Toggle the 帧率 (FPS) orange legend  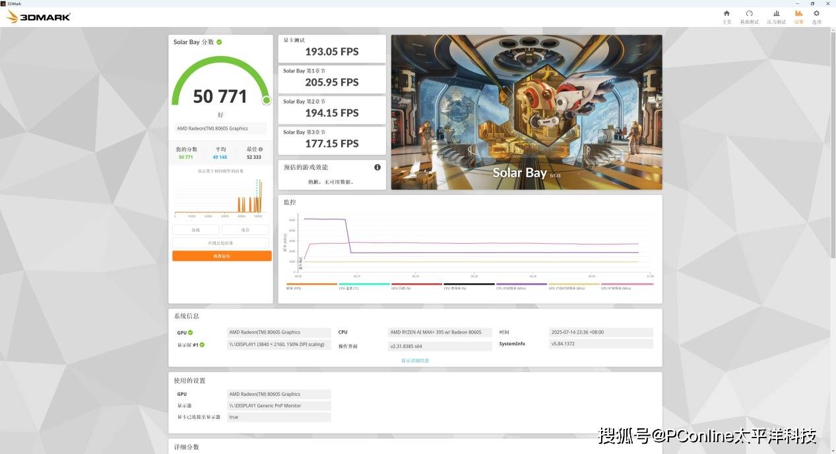click(311, 287)
